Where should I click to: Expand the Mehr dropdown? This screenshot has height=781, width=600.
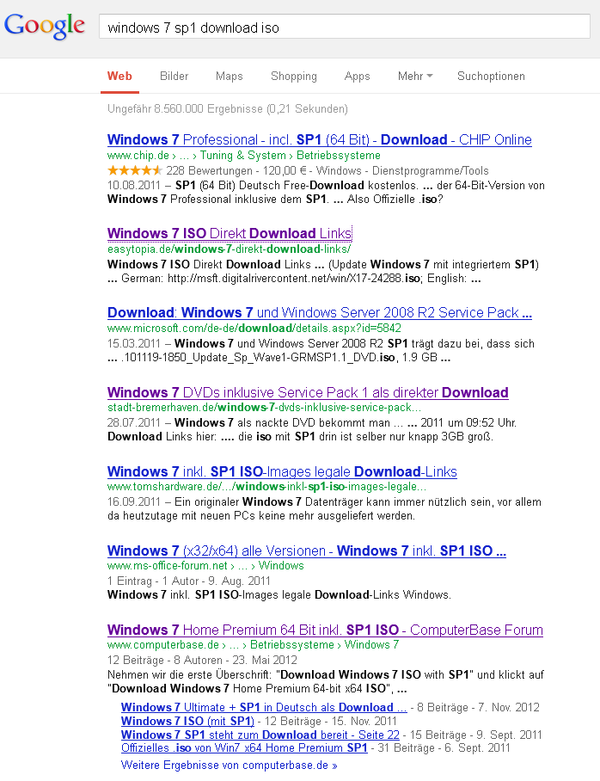pyautogui.click(x=415, y=77)
